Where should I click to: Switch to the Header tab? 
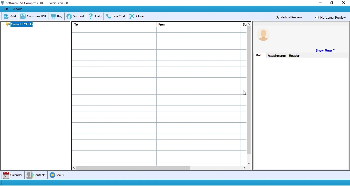[x=294, y=55]
